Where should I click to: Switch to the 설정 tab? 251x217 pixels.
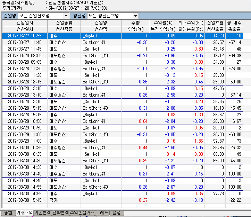point(117,213)
